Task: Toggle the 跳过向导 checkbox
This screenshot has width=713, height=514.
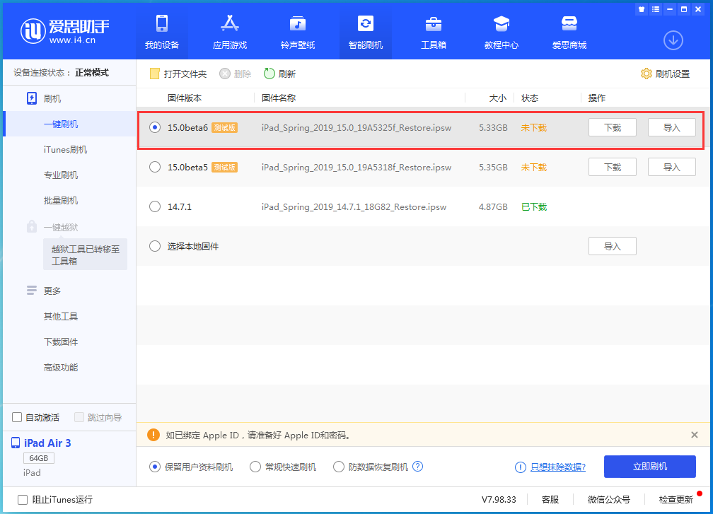Action: pos(79,417)
